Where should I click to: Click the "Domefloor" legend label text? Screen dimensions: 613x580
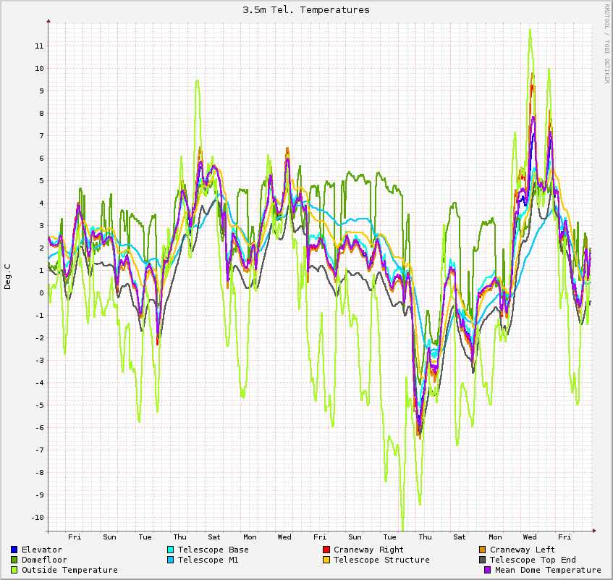(44, 560)
